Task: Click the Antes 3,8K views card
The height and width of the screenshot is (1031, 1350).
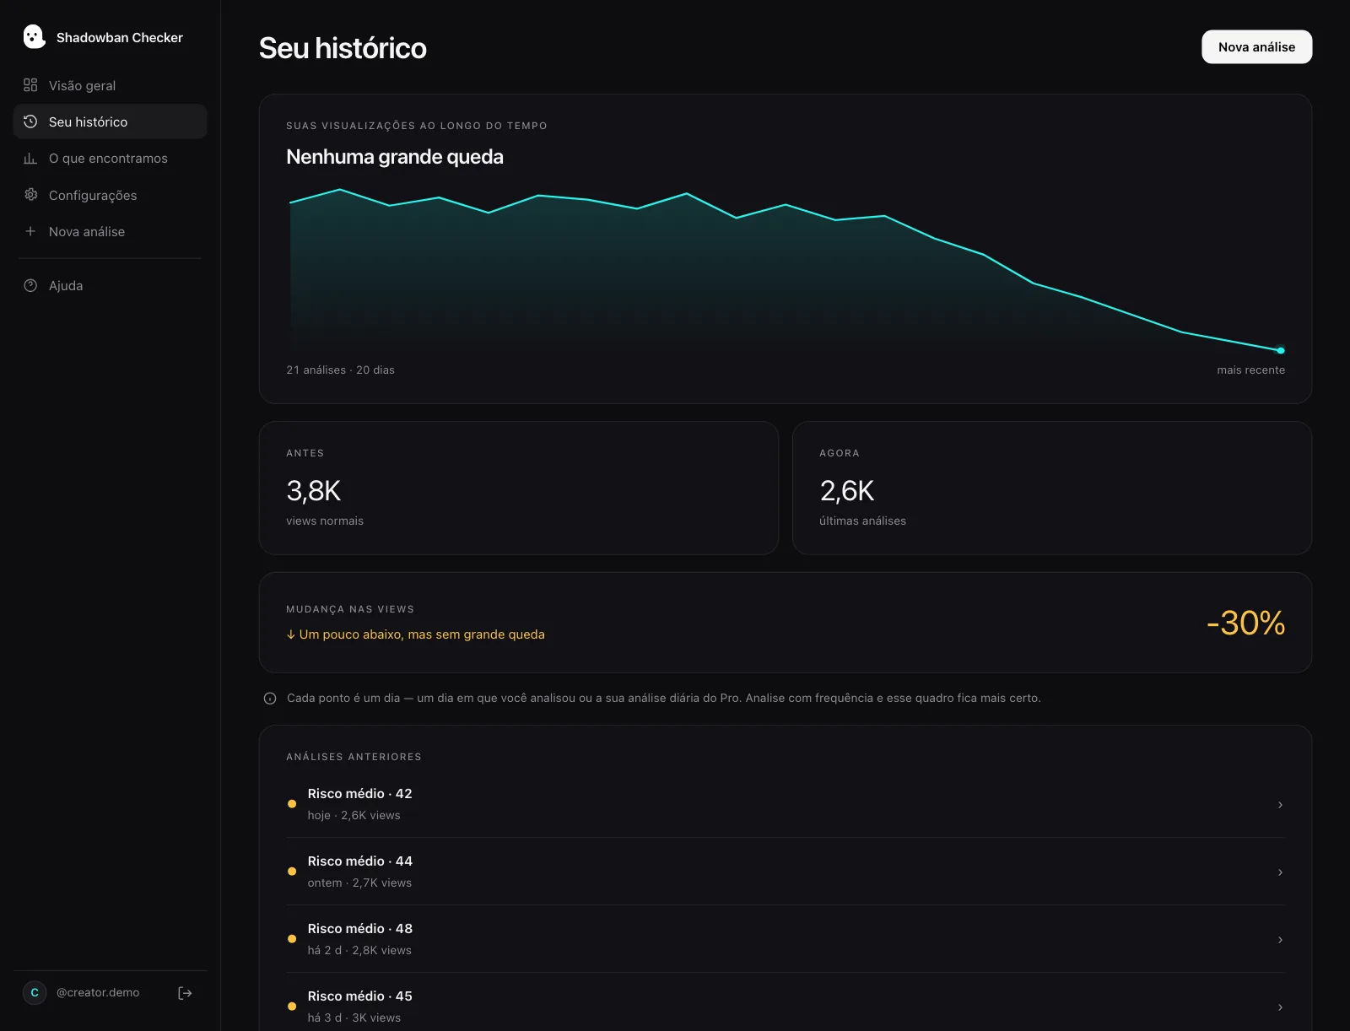Action: [518, 489]
